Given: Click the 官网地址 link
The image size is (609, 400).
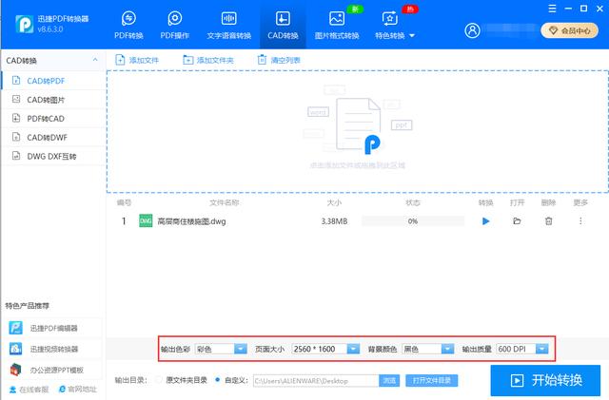Looking at the screenshot, I should tap(77, 390).
